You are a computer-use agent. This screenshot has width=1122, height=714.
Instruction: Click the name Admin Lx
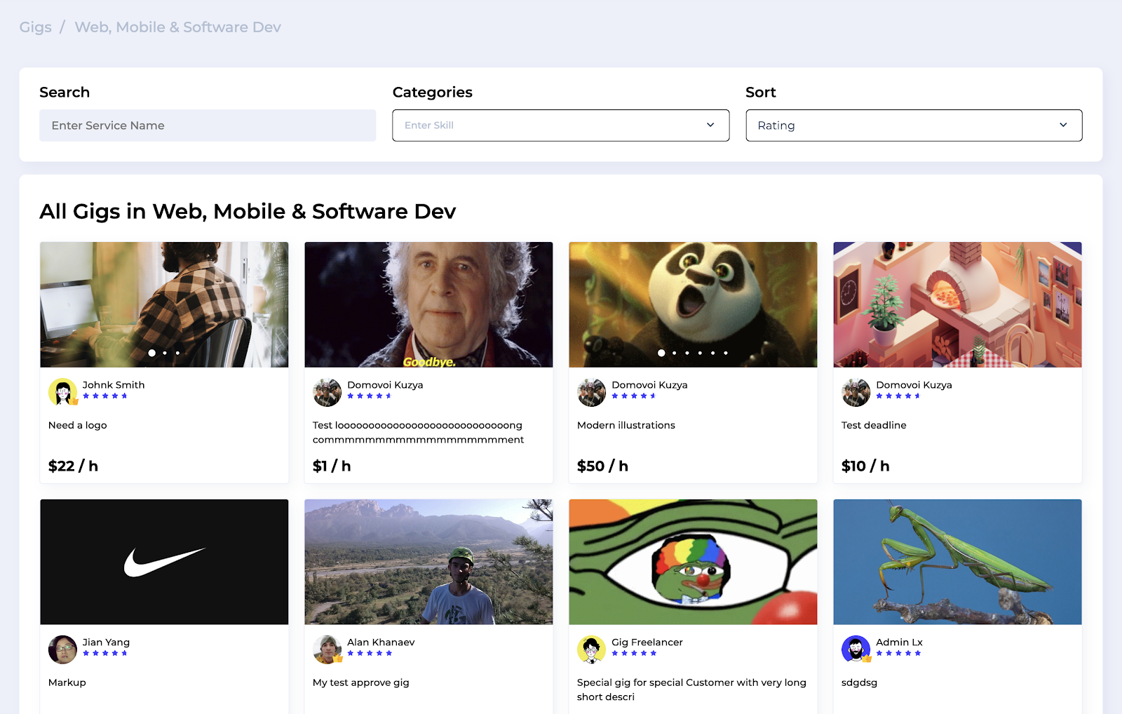click(899, 642)
